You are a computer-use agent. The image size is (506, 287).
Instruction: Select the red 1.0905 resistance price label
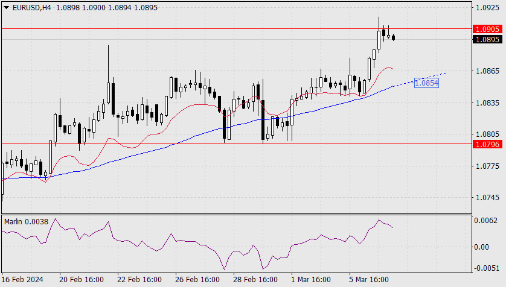click(488, 30)
